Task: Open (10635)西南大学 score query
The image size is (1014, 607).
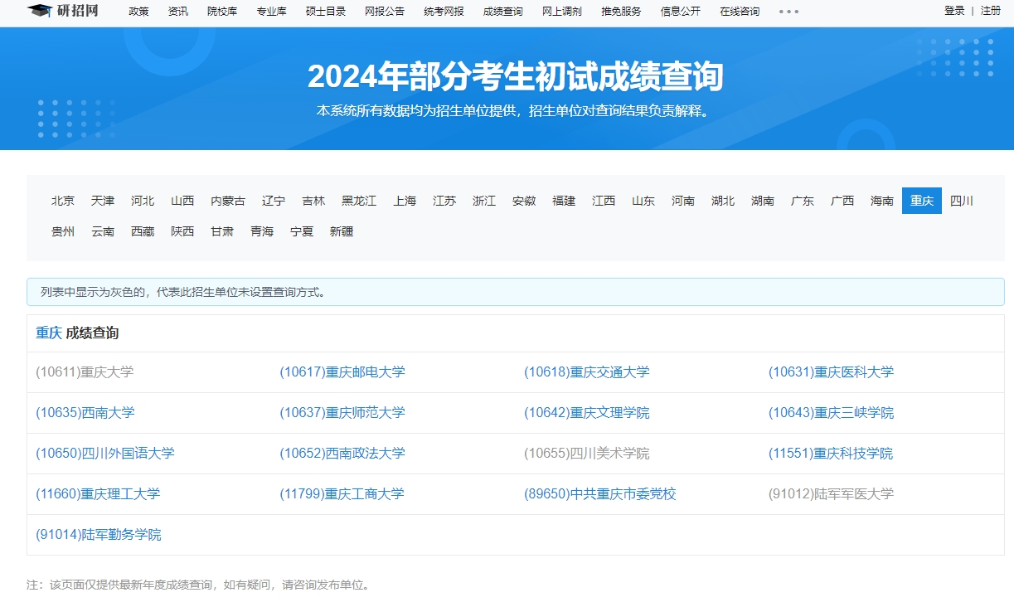Action: [x=85, y=413]
